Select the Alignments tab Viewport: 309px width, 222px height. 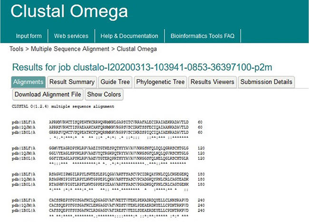pos(29,82)
